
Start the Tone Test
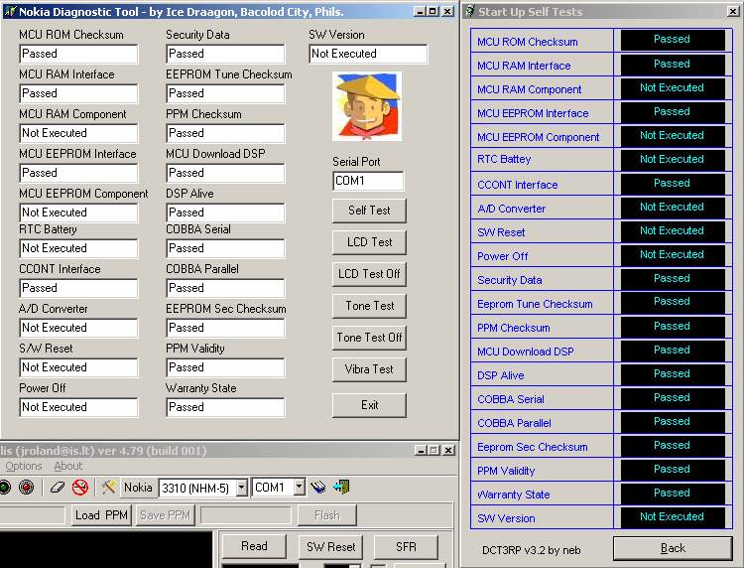tap(369, 306)
